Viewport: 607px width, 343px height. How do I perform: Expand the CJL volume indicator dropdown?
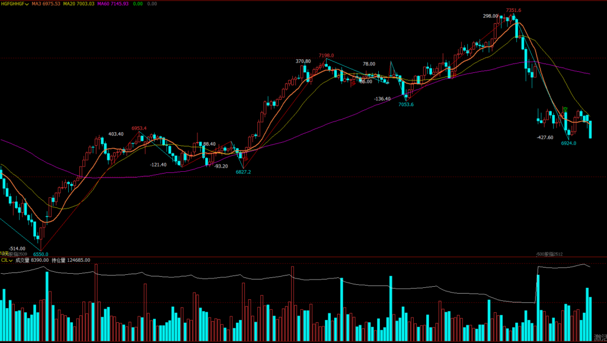coord(7,260)
